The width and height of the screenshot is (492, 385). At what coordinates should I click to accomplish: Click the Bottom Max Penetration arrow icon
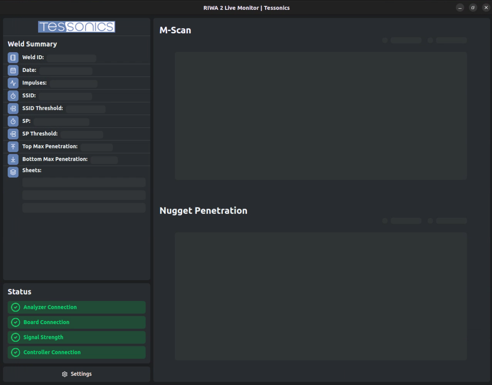[13, 159]
